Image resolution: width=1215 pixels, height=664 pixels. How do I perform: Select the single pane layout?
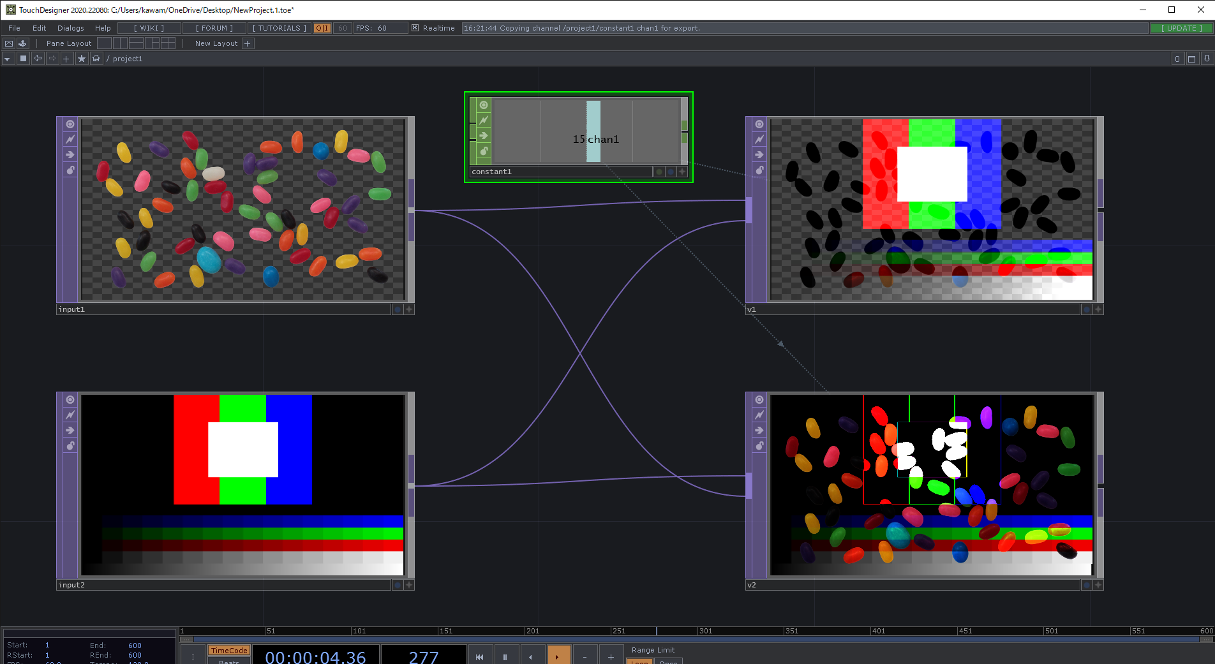104,43
